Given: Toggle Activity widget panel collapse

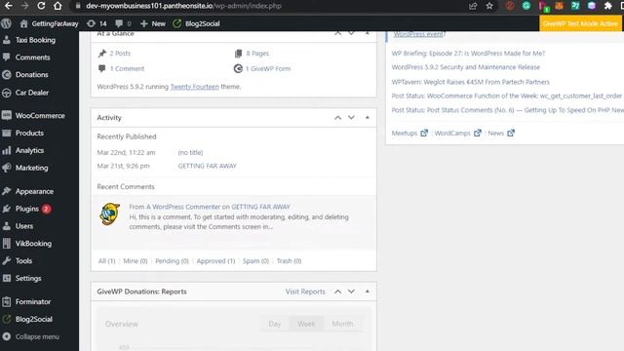Looking at the screenshot, I should (368, 118).
